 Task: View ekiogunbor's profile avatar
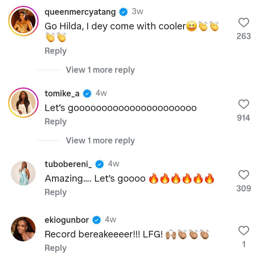(23, 229)
